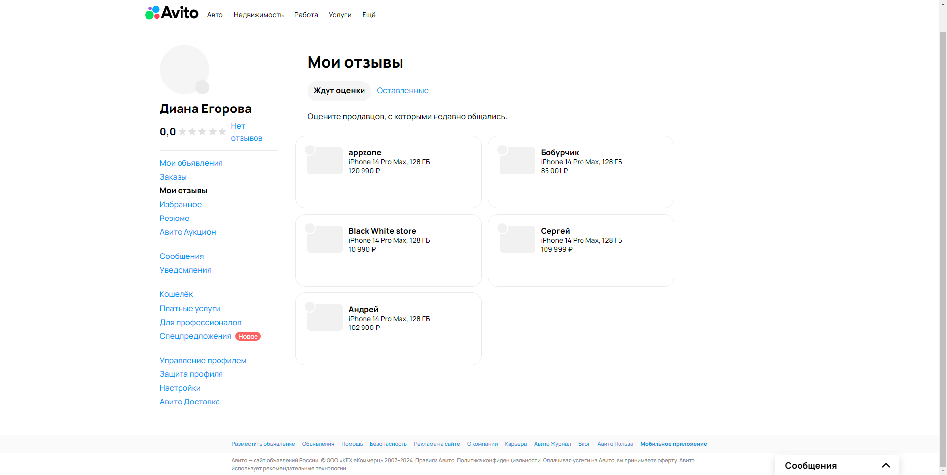Open Заказы in the sidebar

[173, 177]
